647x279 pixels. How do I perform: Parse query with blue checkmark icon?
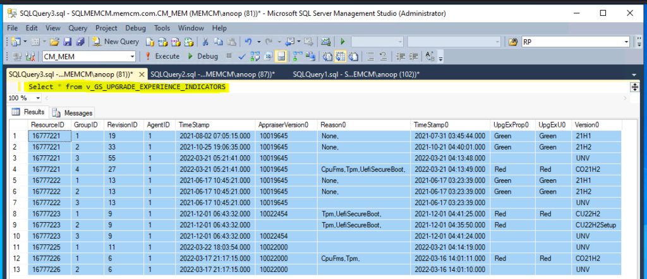pyautogui.click(x=242, y=56)
